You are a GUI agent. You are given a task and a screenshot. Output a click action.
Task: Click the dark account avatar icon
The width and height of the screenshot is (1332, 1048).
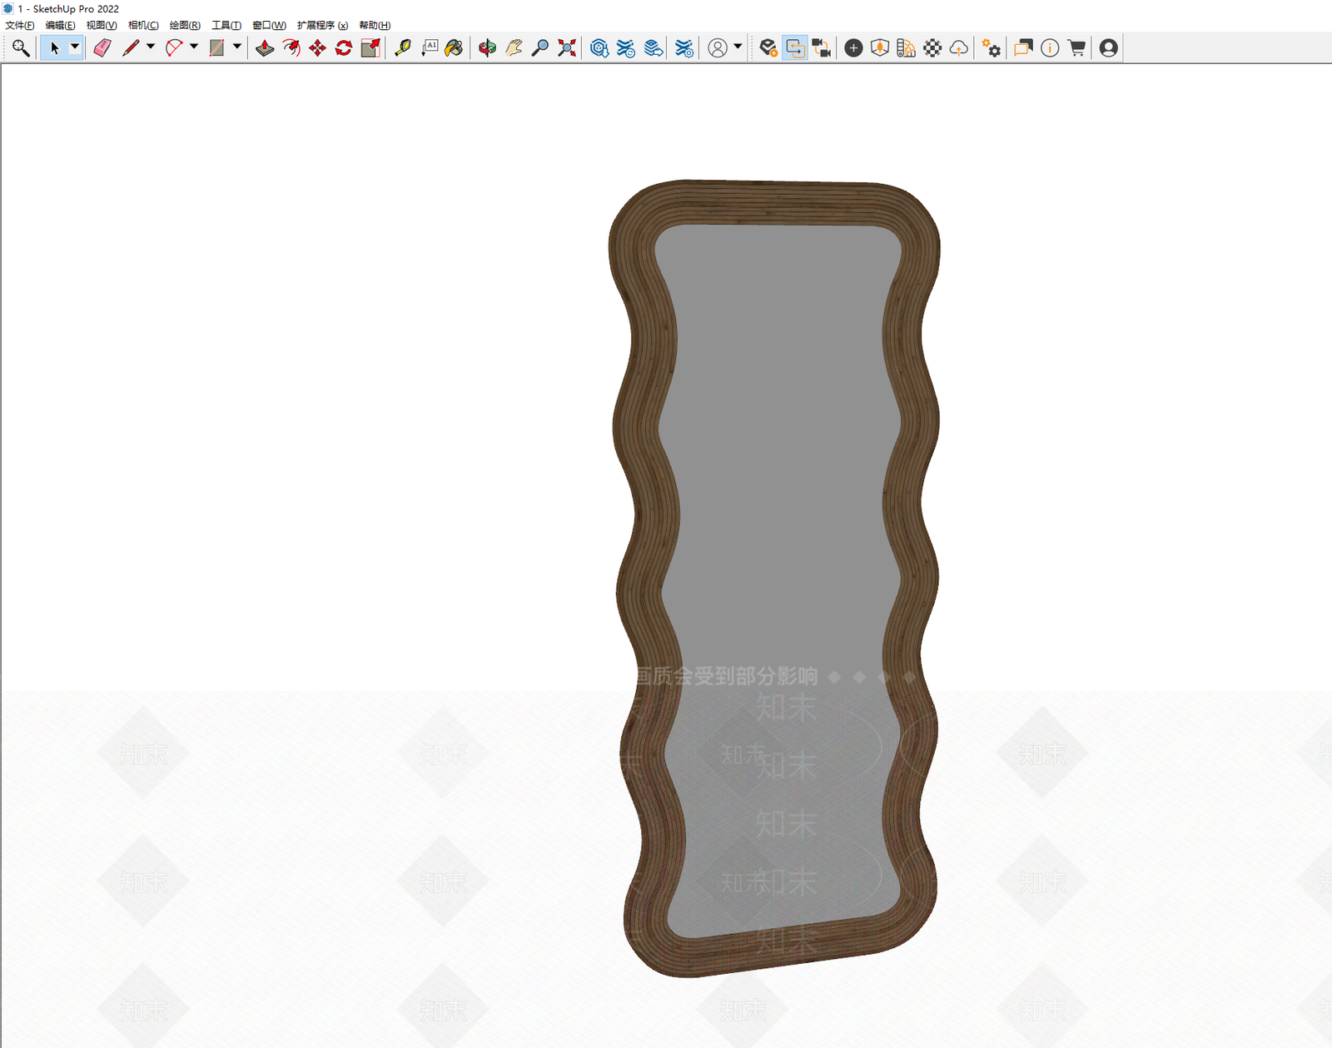pyautogui.click(x=1108, y=48)
